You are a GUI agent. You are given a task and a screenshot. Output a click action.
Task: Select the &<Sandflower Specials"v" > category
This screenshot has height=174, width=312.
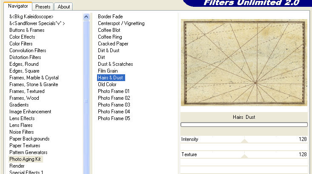pyautogui.click(x=37, y=23)
